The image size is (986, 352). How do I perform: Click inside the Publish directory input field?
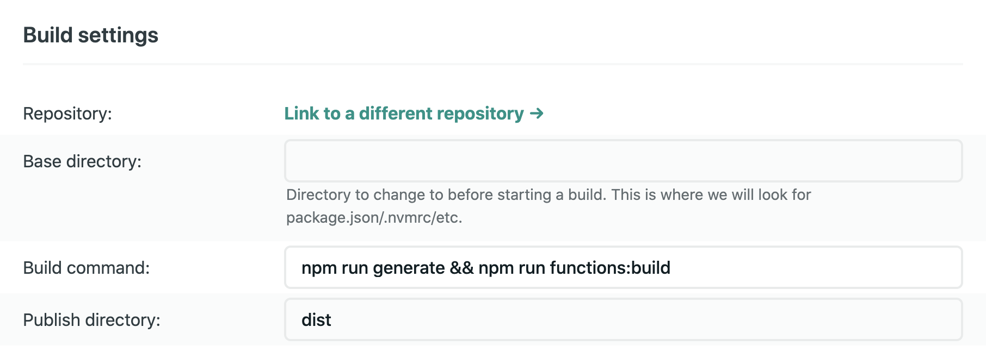[x=623, y=319]
